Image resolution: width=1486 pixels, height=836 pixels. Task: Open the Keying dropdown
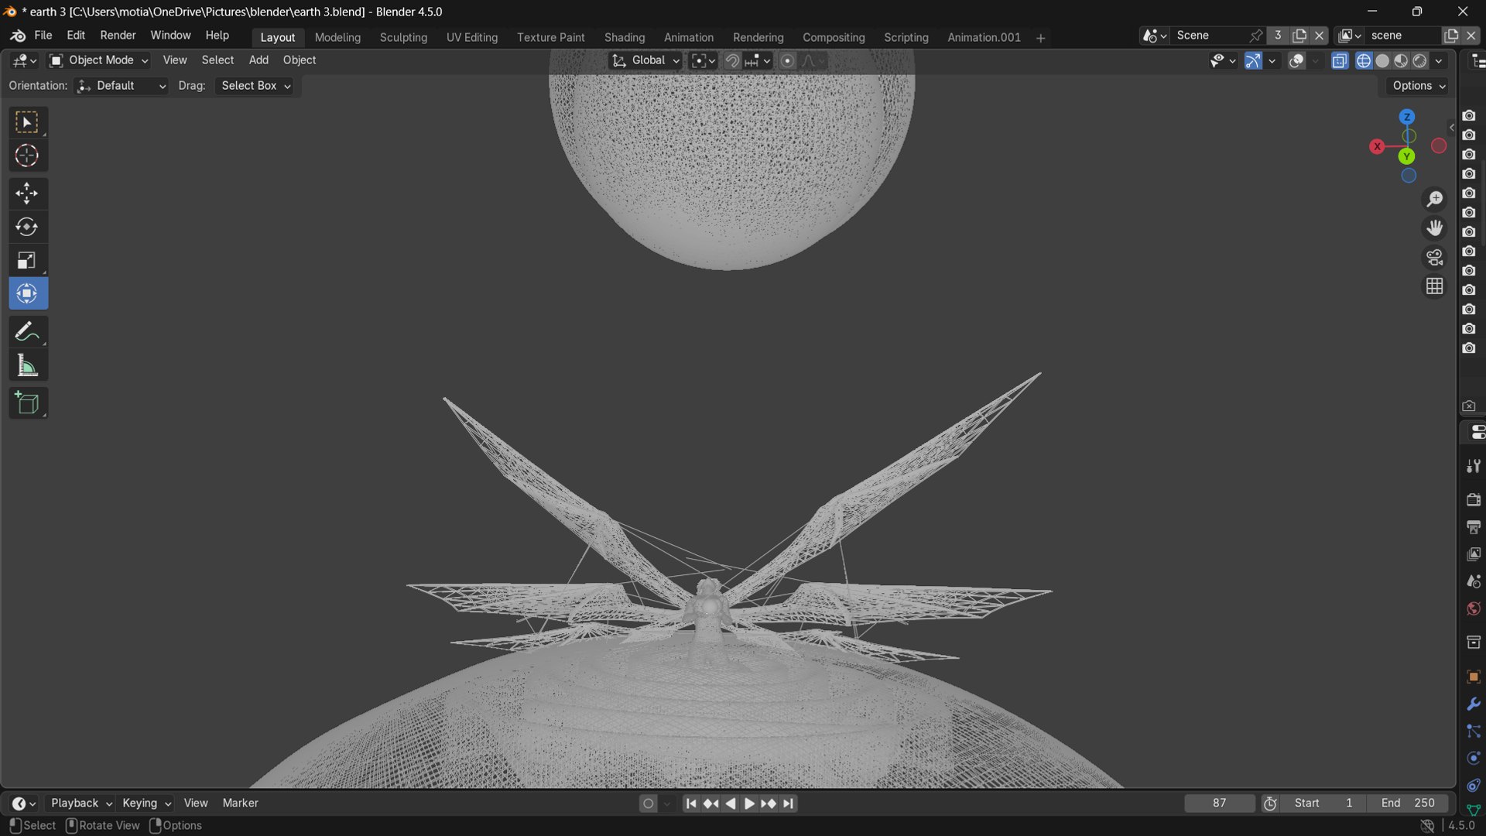(x=146, y=803)
